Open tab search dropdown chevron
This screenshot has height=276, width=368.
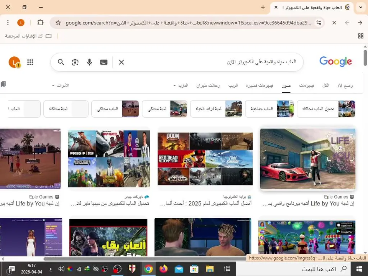[x=361, y=7]
